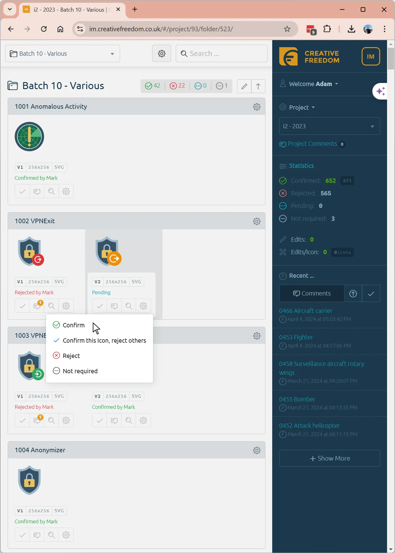Zoom magnifier on Anomalous Activity V1 icon
The width and height of the screenshot is (395, 553).
(51, 191)
